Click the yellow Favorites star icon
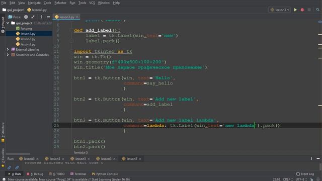Image resolution: width=322 pixels, height=181 pixels. (3, 166)
